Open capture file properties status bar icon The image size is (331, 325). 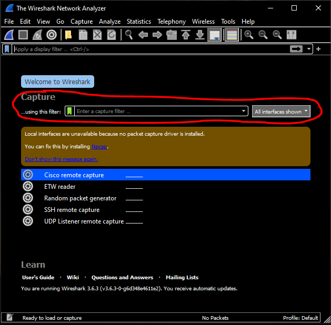pos(9,317)
